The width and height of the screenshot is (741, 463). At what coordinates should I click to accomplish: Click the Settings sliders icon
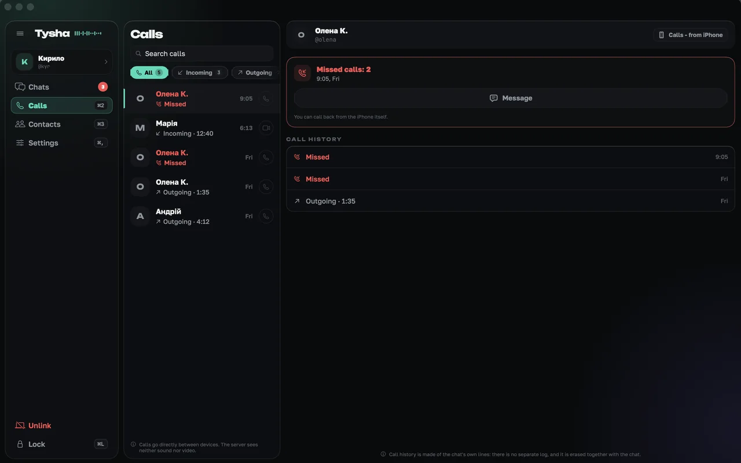[x=20, y=142]
